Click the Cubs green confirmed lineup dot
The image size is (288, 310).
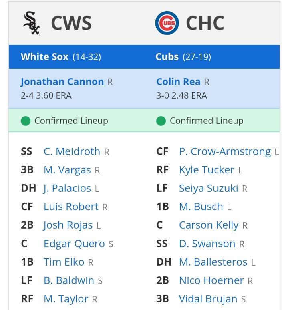click(161, 121)
